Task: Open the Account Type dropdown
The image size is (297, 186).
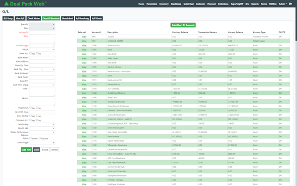Action: [x=42, y=46]
